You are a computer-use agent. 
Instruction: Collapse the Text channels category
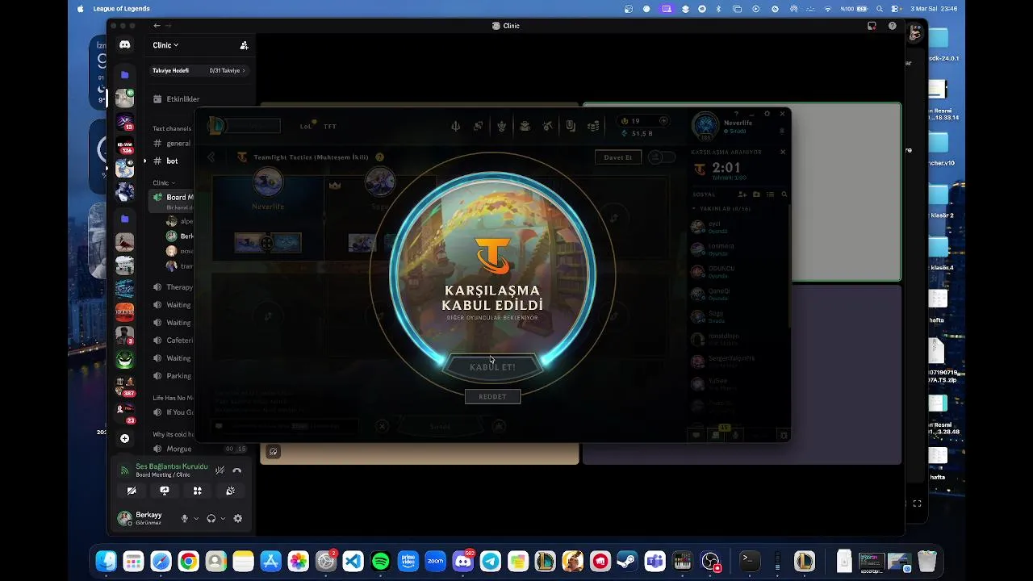[172, 128]
